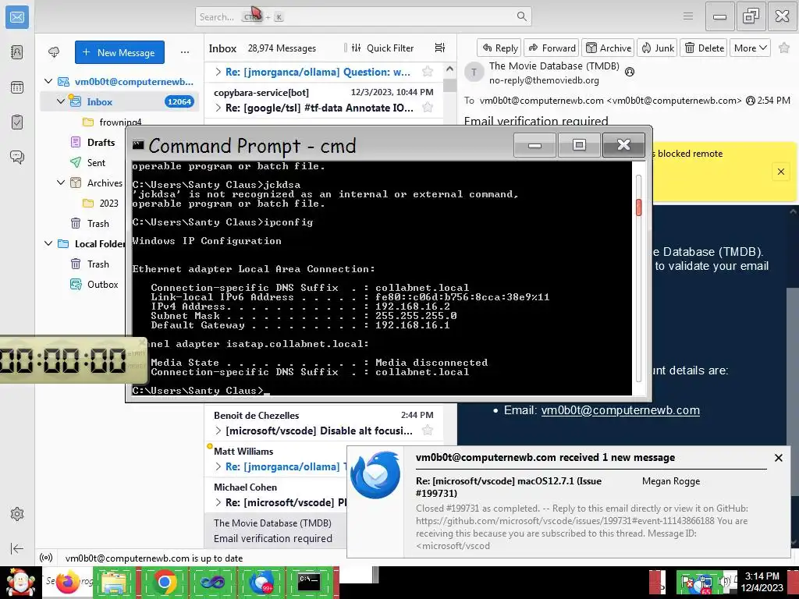The width and height of the screenshot is (799, 599).
Task: Open Firefox from the taskbar
Action: [67, 583]
